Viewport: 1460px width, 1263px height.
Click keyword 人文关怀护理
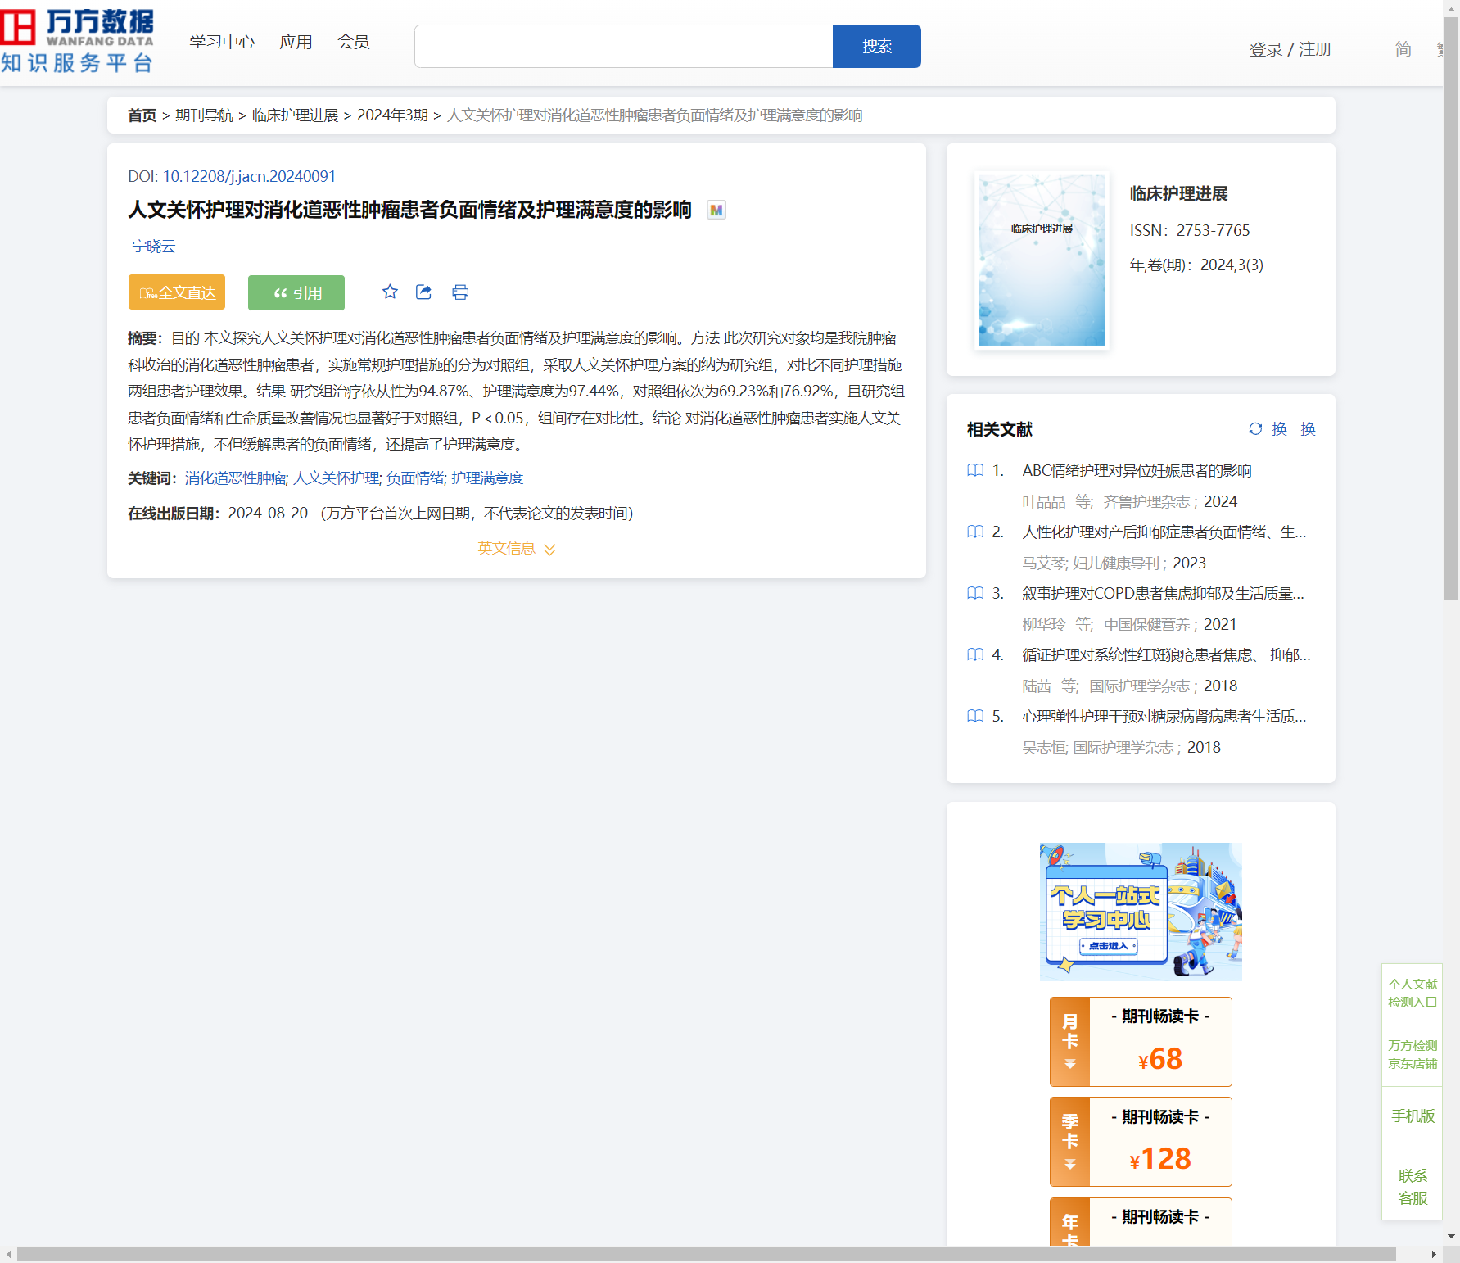tap(337, 478)
